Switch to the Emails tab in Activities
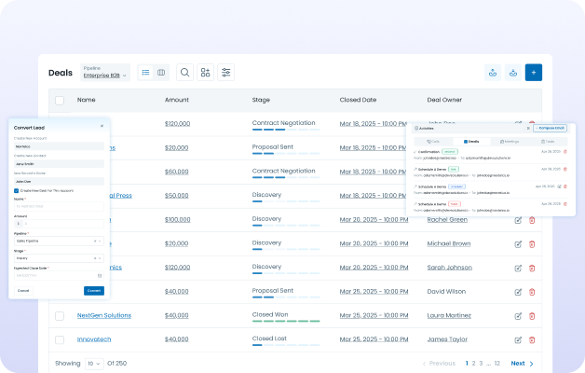Viewport: 585px width, 373px height. (471, 141)
